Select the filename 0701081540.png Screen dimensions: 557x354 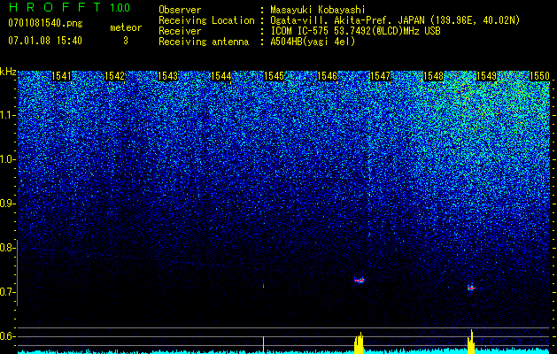(45, 23)
